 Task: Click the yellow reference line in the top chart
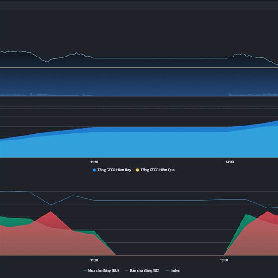[x=139, y=68]
